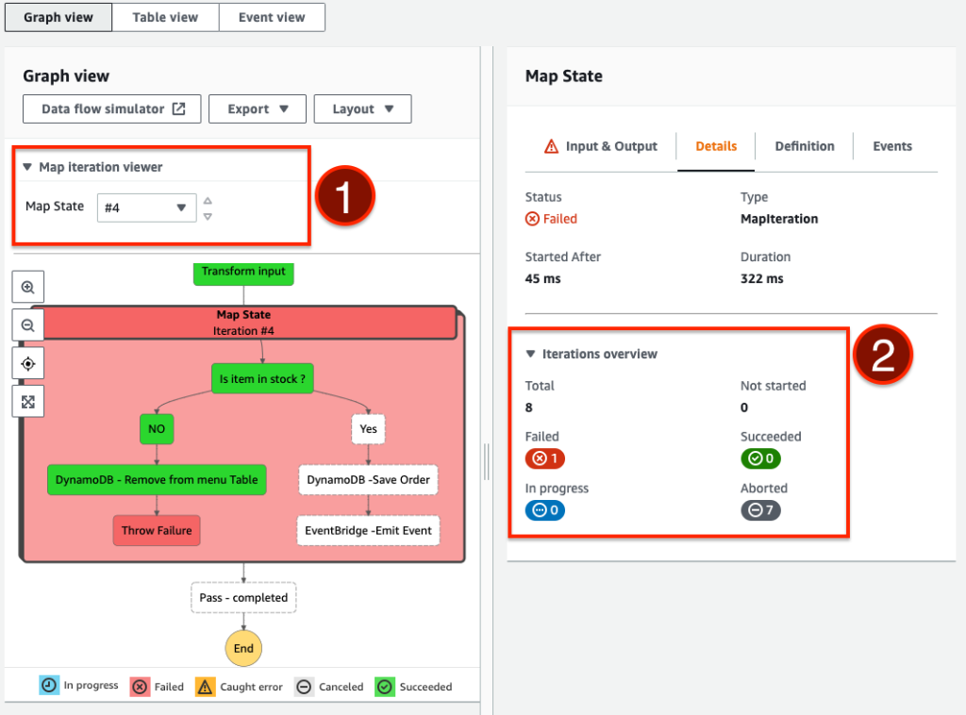The height and width of the screenshot is (715, 966).
Task: Click the Caught error legend icon
Action: pyautogui.click(x=206, y=687)
